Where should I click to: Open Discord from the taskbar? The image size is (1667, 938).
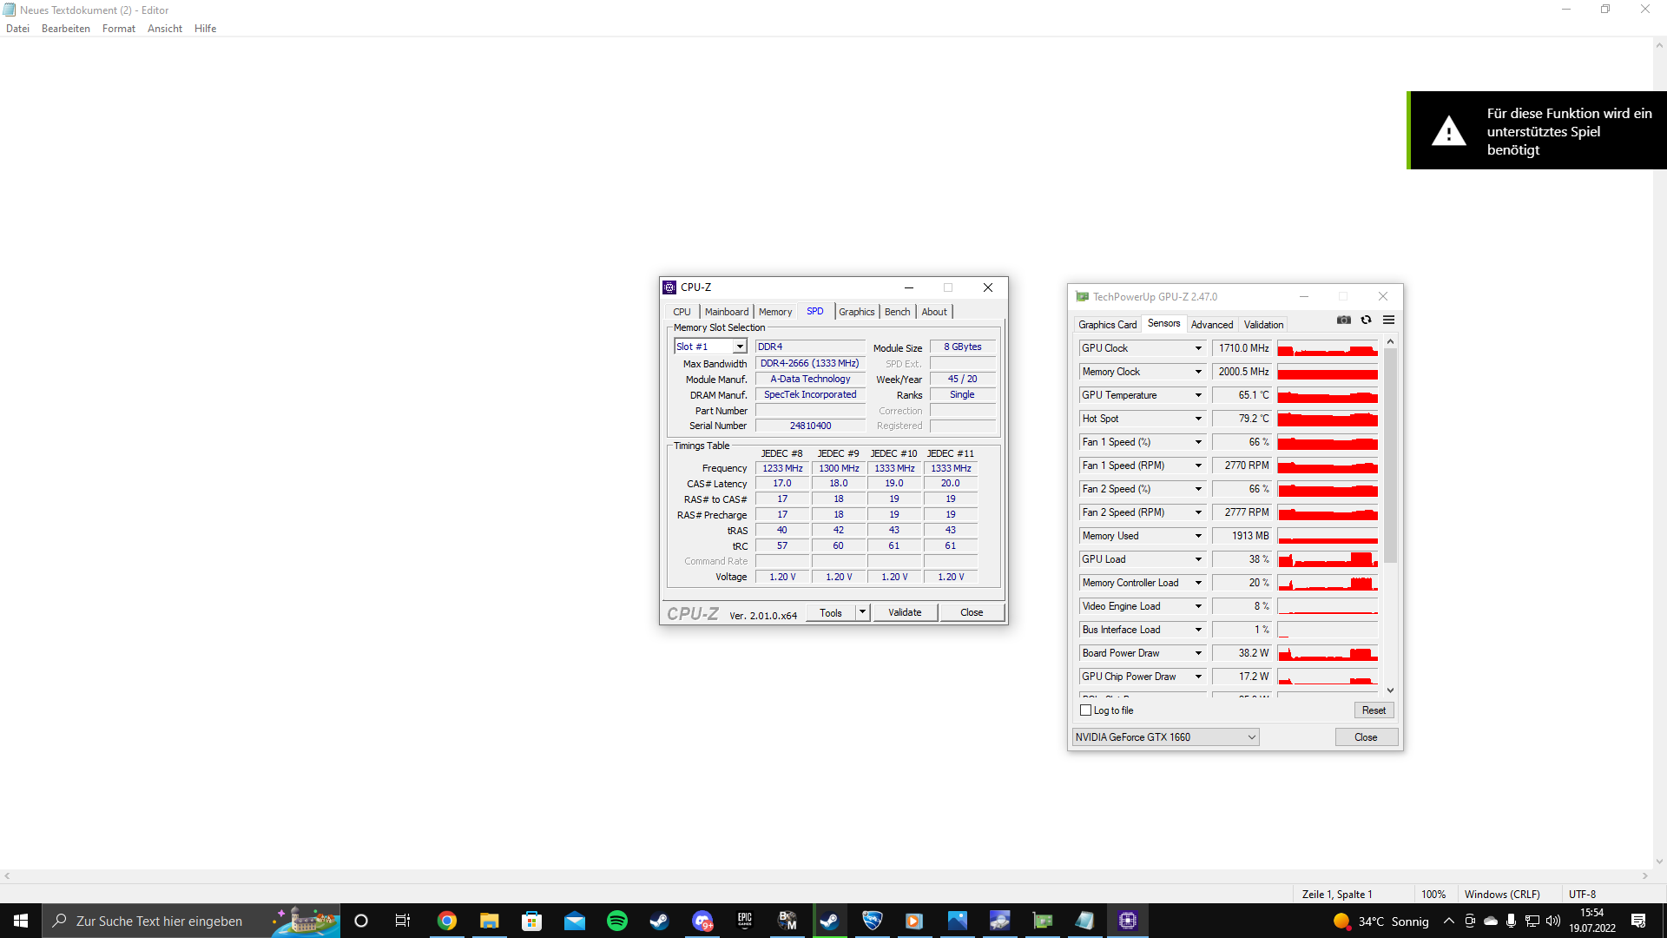702,921
